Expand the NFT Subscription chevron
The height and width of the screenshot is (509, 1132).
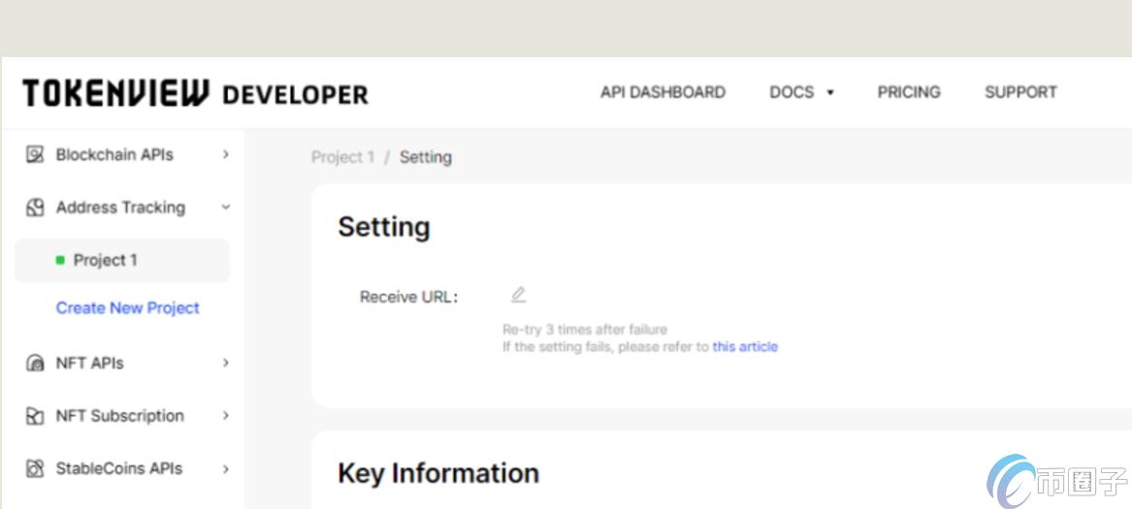[226, 415]
